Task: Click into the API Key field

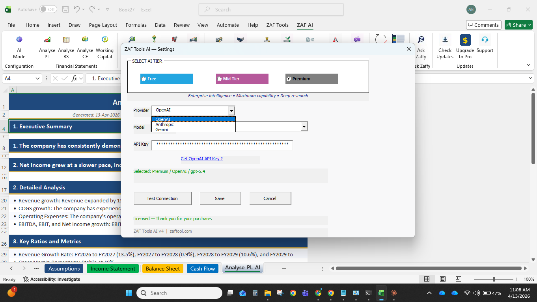Action: (222, 145)
